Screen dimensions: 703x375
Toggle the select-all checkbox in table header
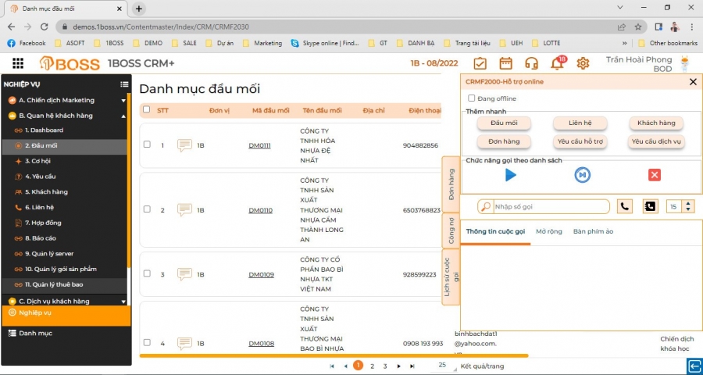point(146,109)
